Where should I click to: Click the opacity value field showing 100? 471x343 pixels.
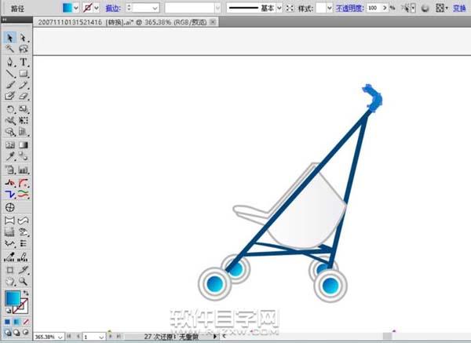[x=374, y=8]
